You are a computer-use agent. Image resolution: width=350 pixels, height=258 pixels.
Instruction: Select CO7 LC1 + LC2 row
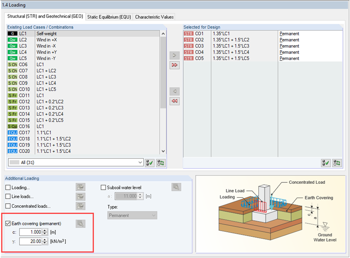click(x=83, y=71)
